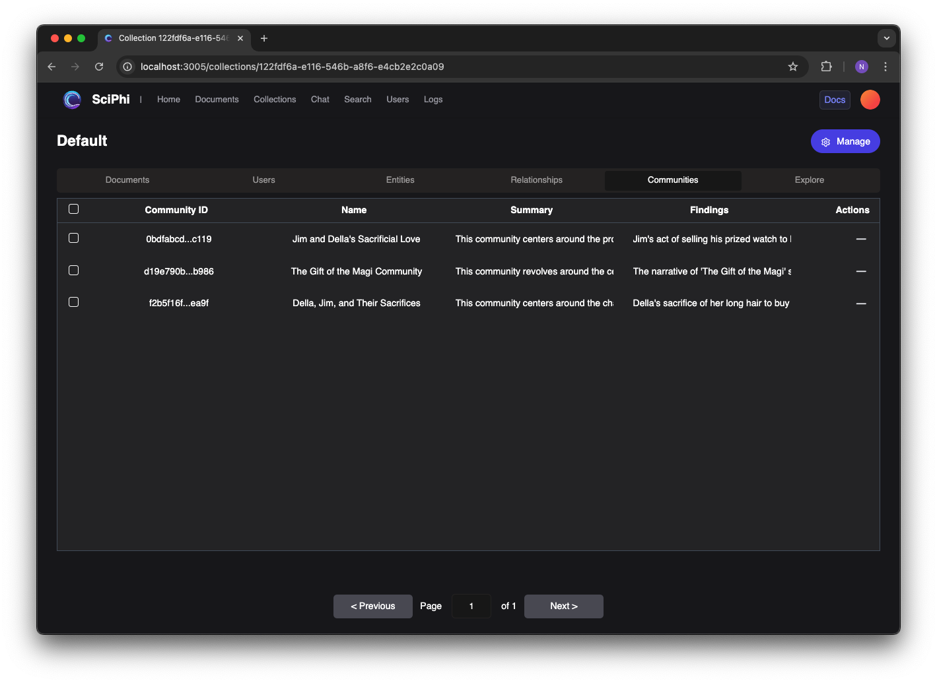
Task: Open a new browser tab with plus
Action: [x=264, y=38]
